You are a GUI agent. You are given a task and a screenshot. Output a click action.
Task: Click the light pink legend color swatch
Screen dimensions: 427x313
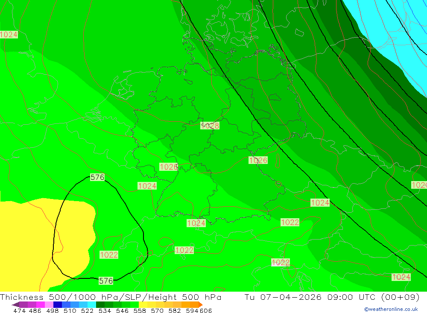pos(49,304)
